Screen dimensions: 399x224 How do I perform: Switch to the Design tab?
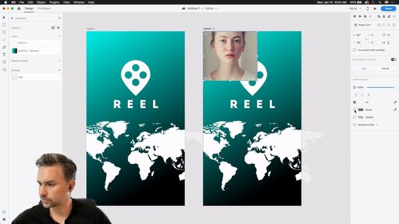point(29,8)
